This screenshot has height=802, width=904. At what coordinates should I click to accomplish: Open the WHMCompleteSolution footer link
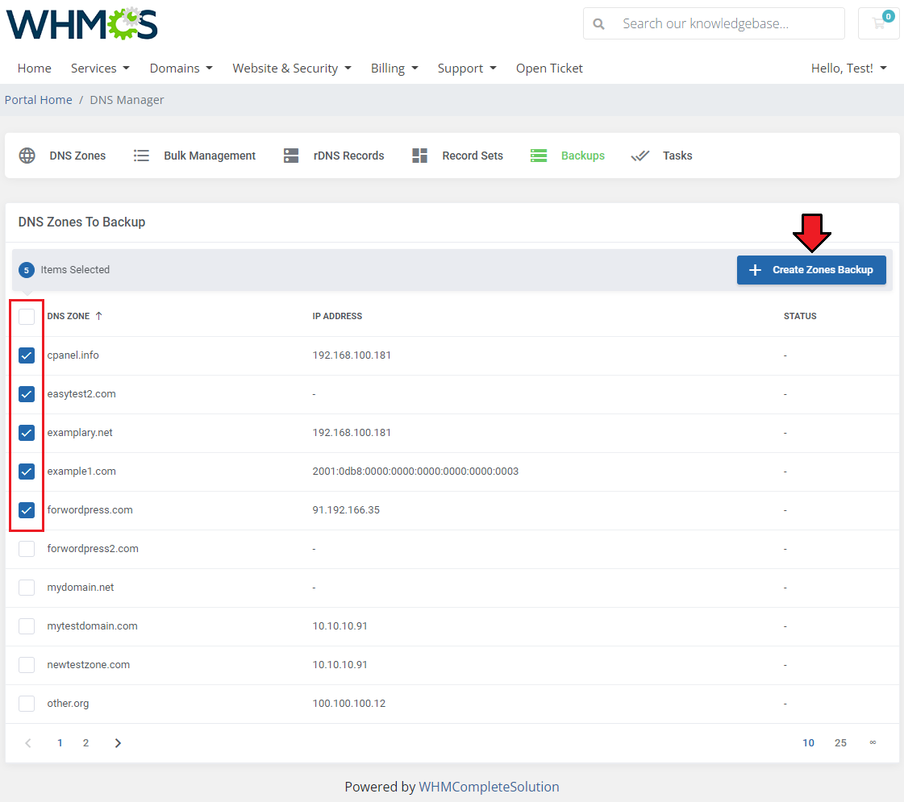tap(489, 787)
